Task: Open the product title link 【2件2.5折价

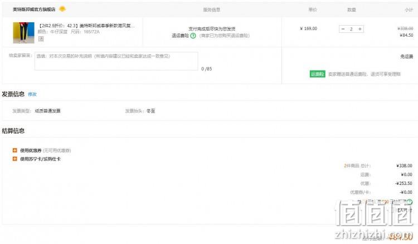Action: pyautogui.click(x=86, y=26)
